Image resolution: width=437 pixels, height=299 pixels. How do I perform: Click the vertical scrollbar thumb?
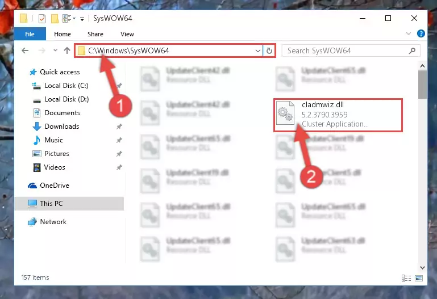(x=422, y=85)
